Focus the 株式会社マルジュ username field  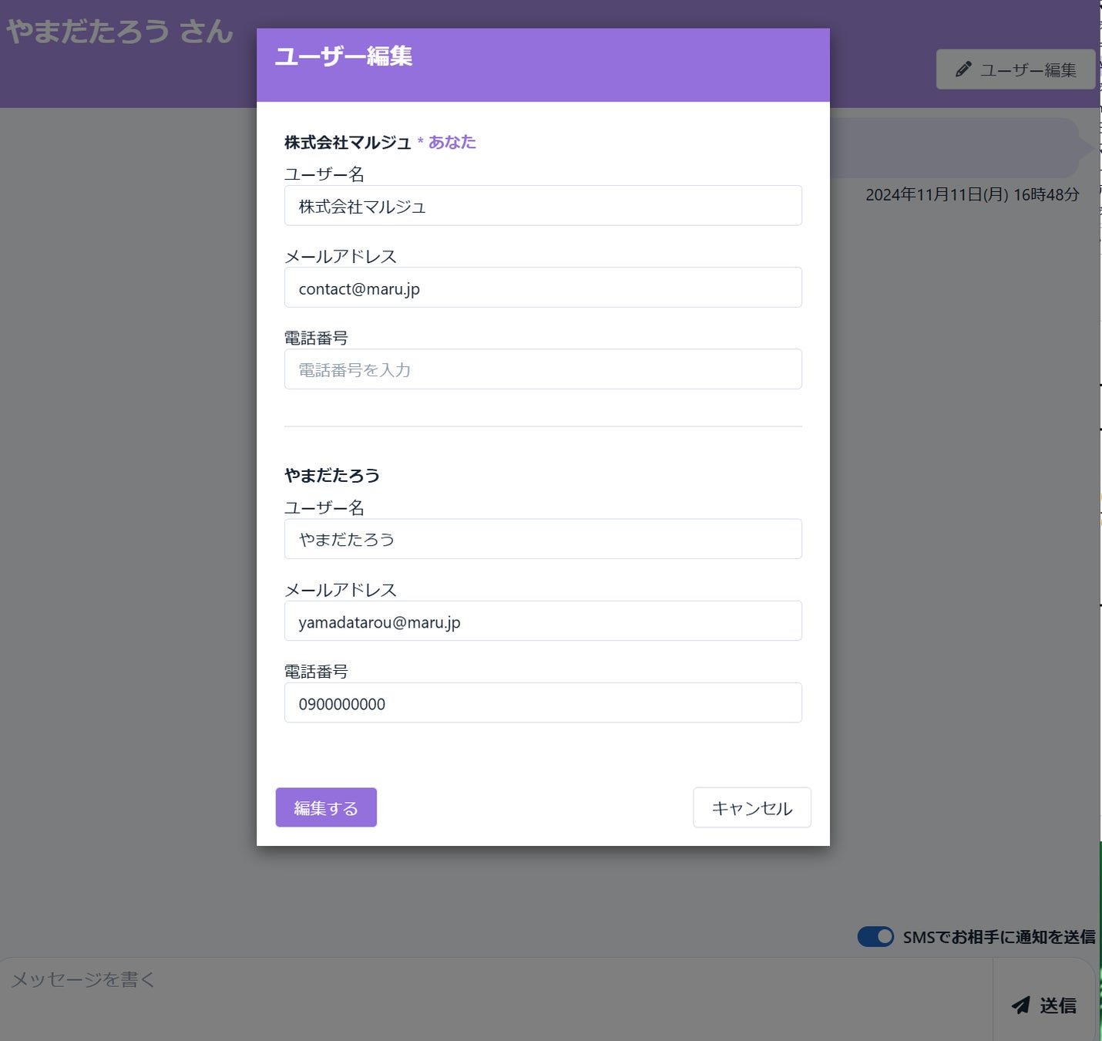tap(543, 206)
